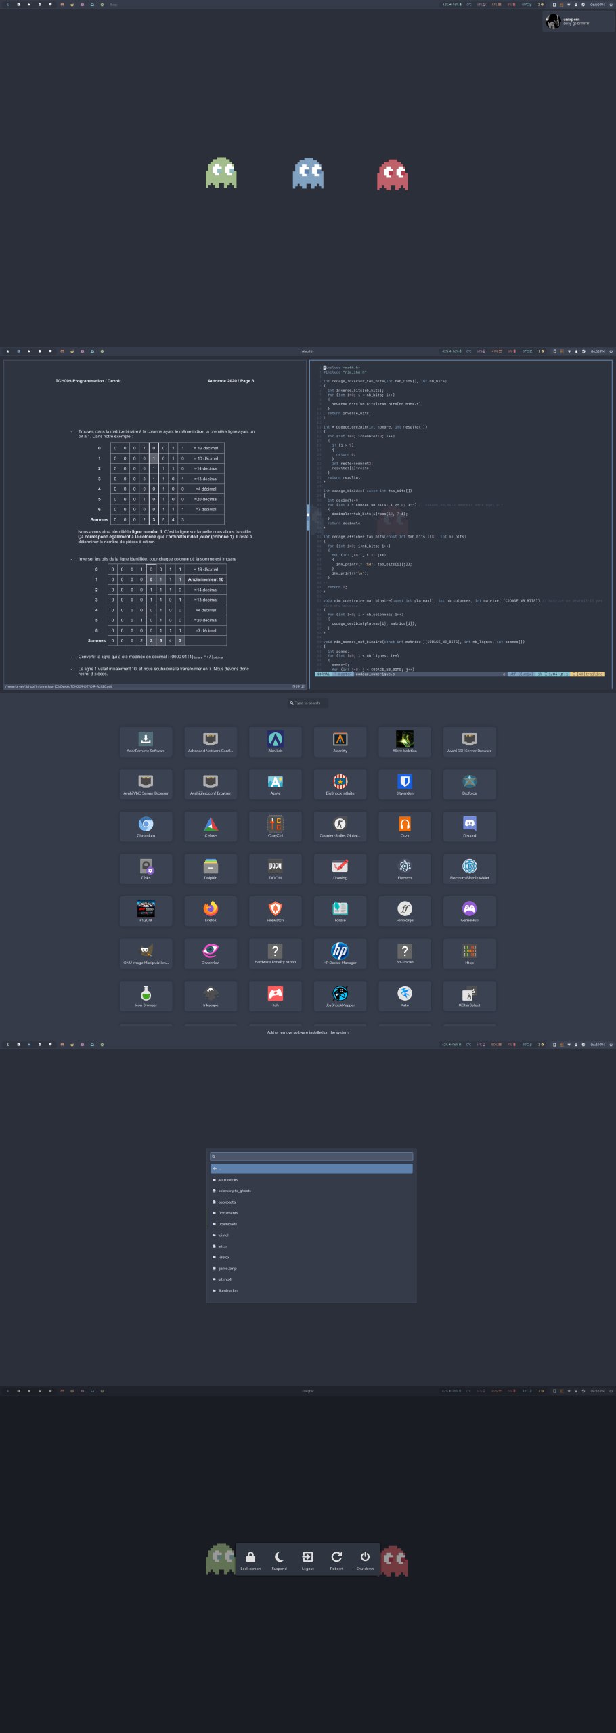Open the Documents folder
616x1733 pixels.
(311, 1213)
